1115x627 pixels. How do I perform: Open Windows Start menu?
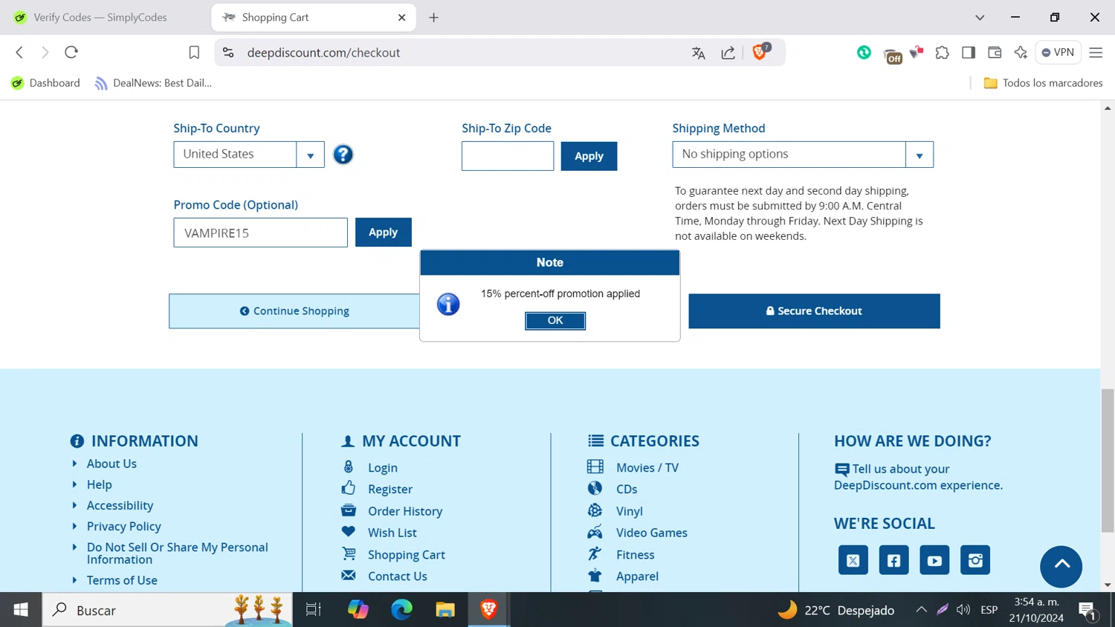point(21,610)
